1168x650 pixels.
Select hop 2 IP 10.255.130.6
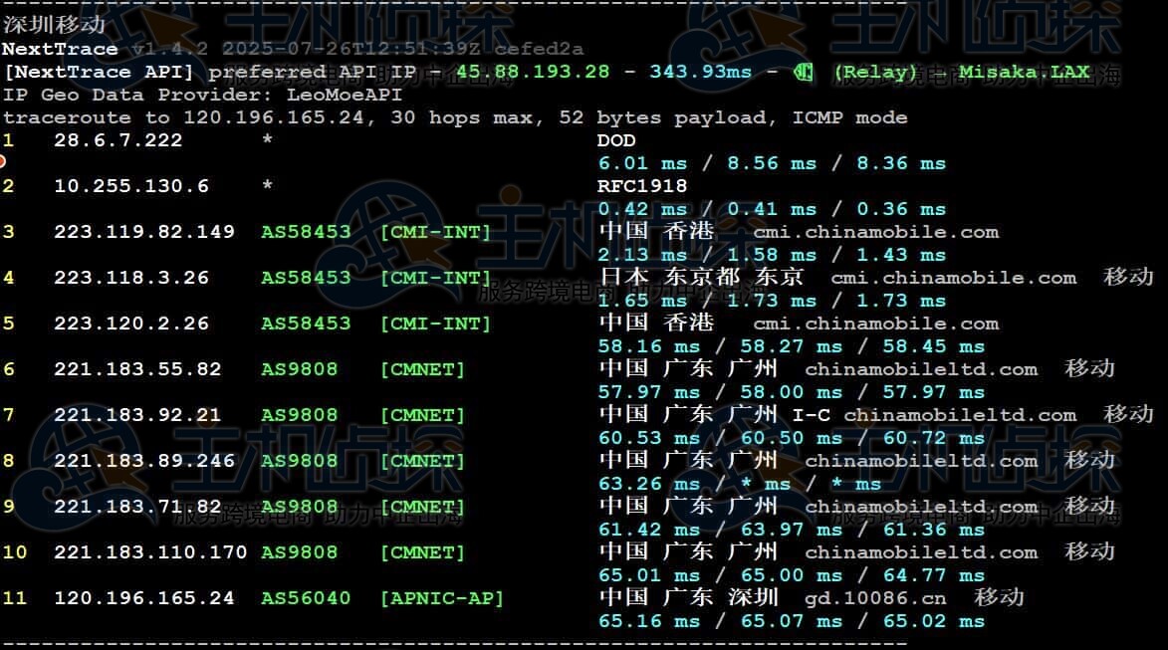(131, 186)
